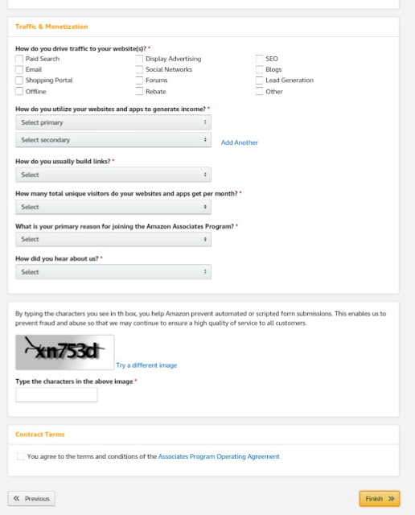Open the Select secondary income dropdown
The image size is (415, 515).
click(x=113, y=140)
